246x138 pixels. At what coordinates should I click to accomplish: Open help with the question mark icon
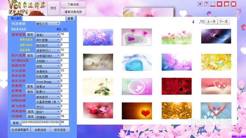206,4
